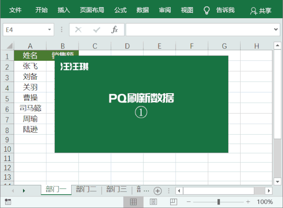Viewport: 283px width, 208px height.
Task: Click the cell containing 刘备
Action: (30, 77)
